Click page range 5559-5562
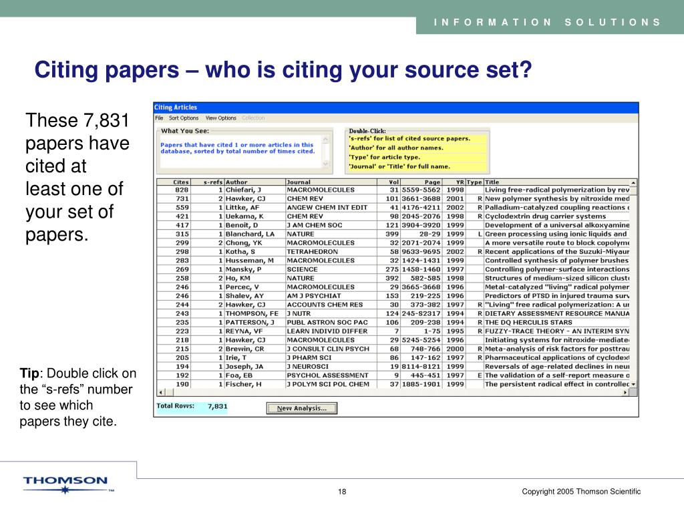The width and height of the screenshot is (684, 513). tap(421, 190)
